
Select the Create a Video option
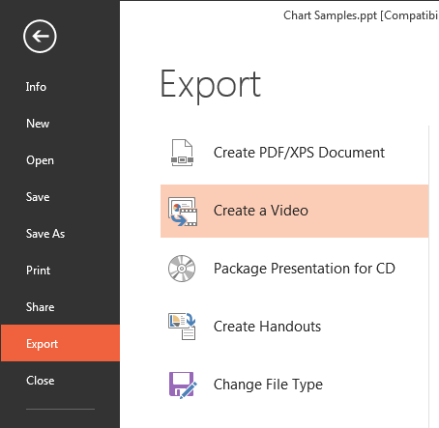[x=294, y=211]
